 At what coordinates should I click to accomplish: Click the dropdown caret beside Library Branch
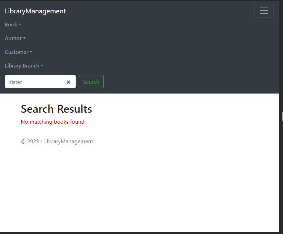pyautogui.click(x=42, y=66)
